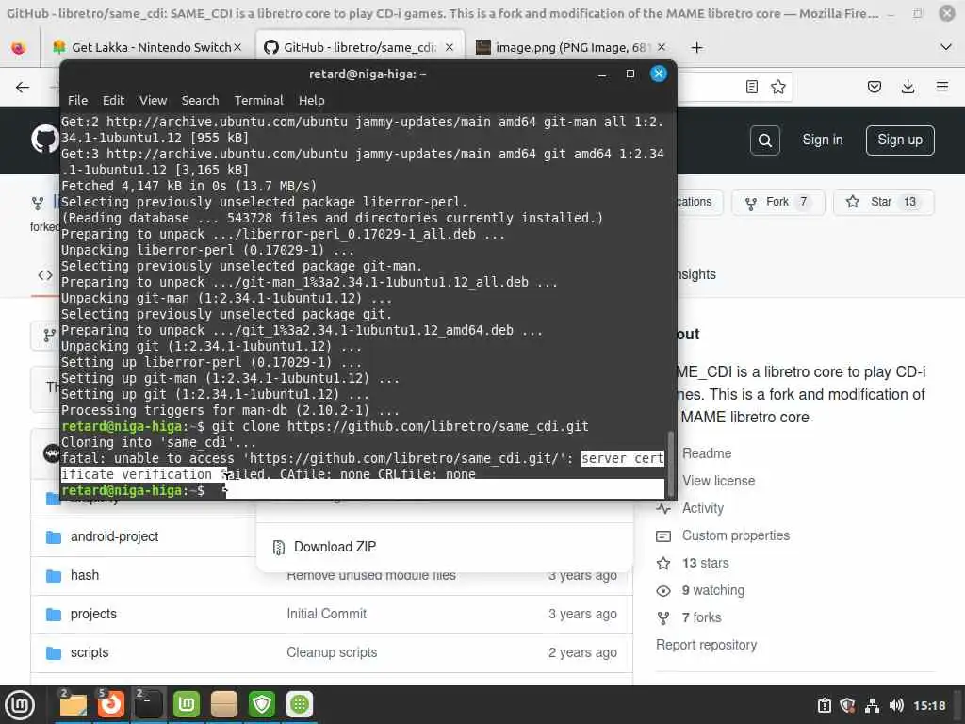The height and width of the screenshot is (724, 965).
Task: Open the Terminal menu
Action: 258,100
